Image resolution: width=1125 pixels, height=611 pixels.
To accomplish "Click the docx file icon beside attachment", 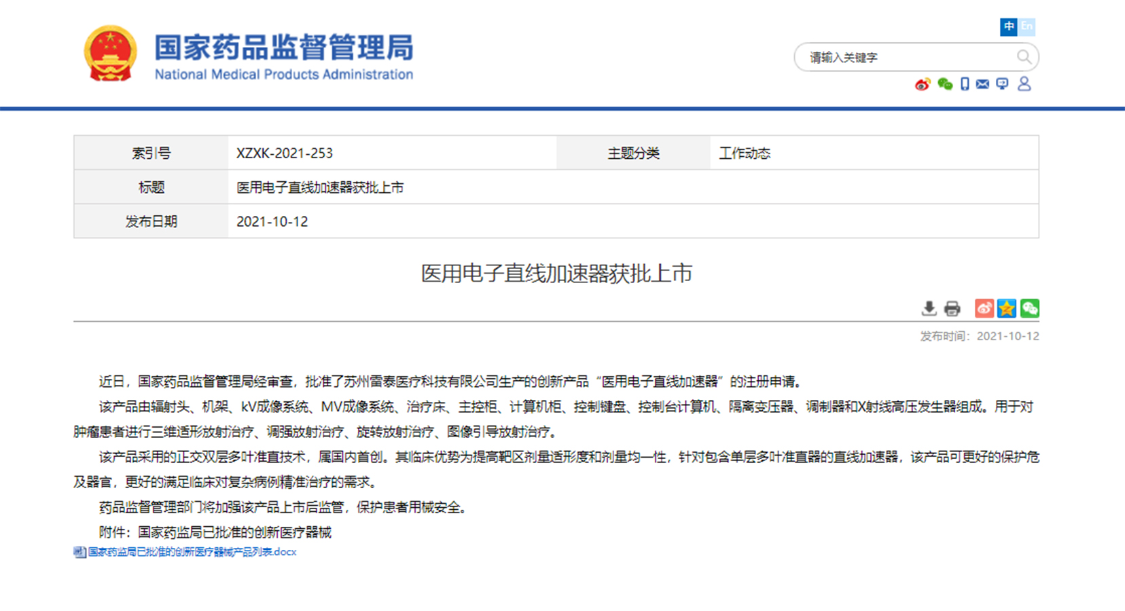I will point(79,552).
